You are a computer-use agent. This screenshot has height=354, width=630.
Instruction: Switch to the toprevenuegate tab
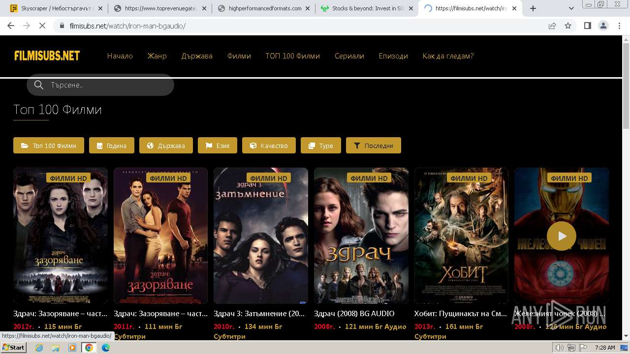tap(160, 8)
